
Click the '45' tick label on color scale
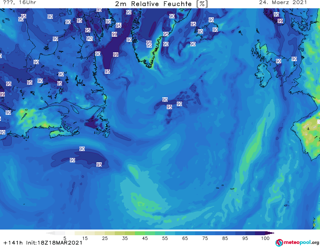(x=145, y=238)
